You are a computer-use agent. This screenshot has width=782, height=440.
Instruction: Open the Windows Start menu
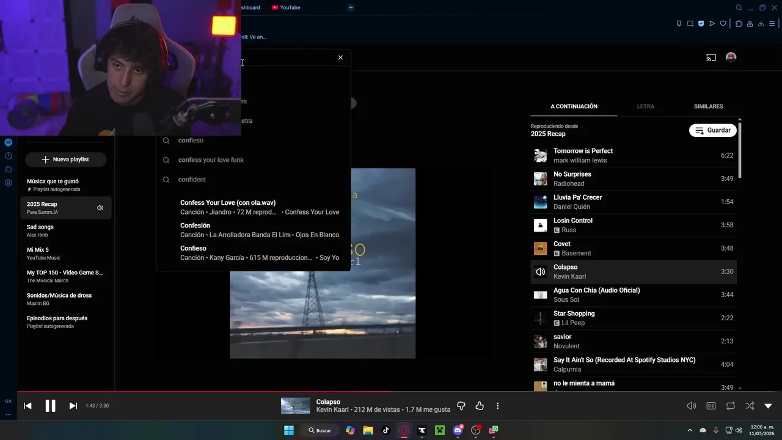[x=289, y=430]
